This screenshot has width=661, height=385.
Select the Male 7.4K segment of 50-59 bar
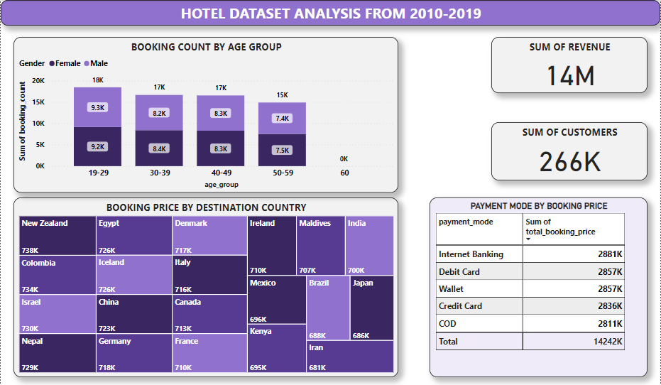282,119
